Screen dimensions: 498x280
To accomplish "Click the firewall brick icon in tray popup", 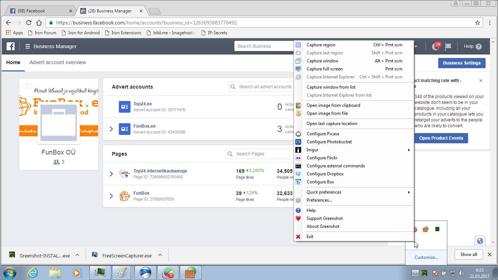I will pyautogui.click(x=425, y=229).
